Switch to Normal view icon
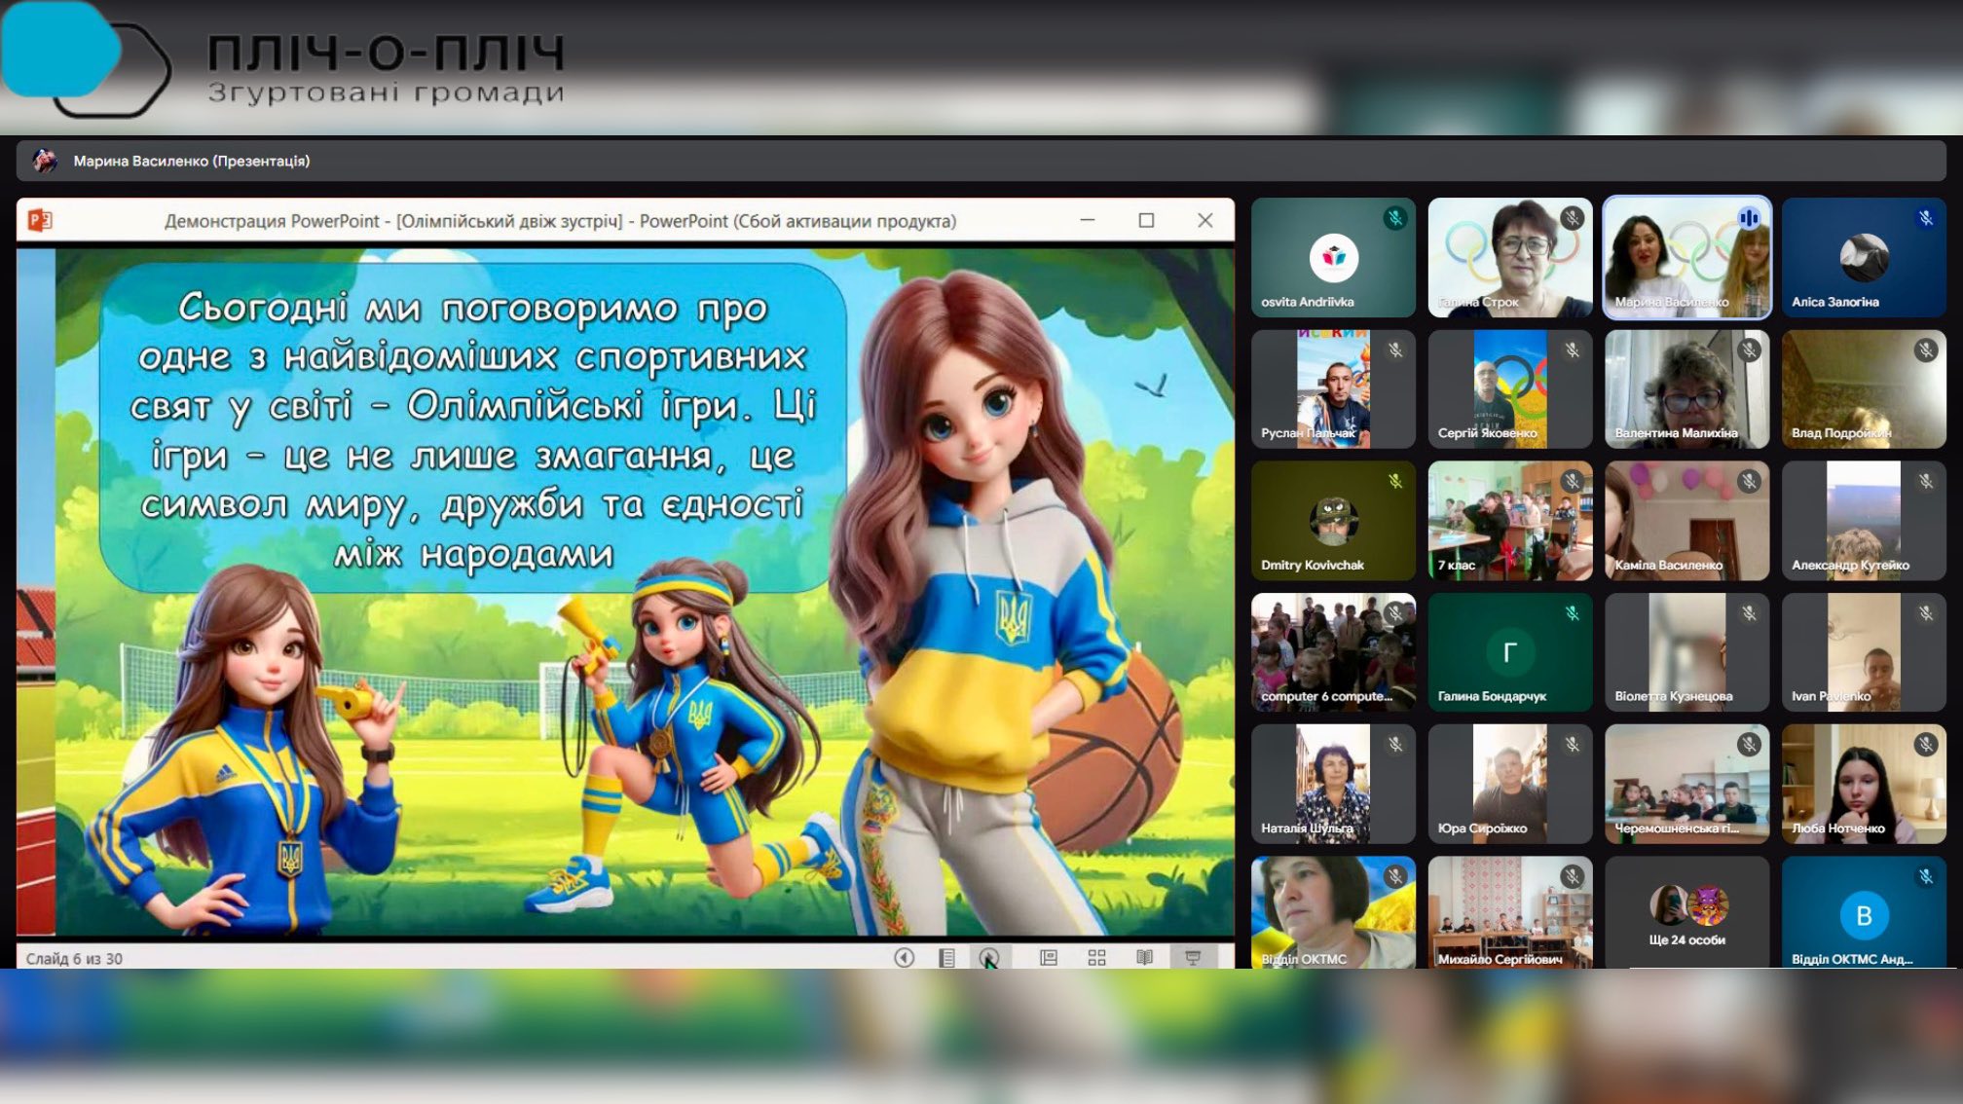 [x=1049, y=958]
